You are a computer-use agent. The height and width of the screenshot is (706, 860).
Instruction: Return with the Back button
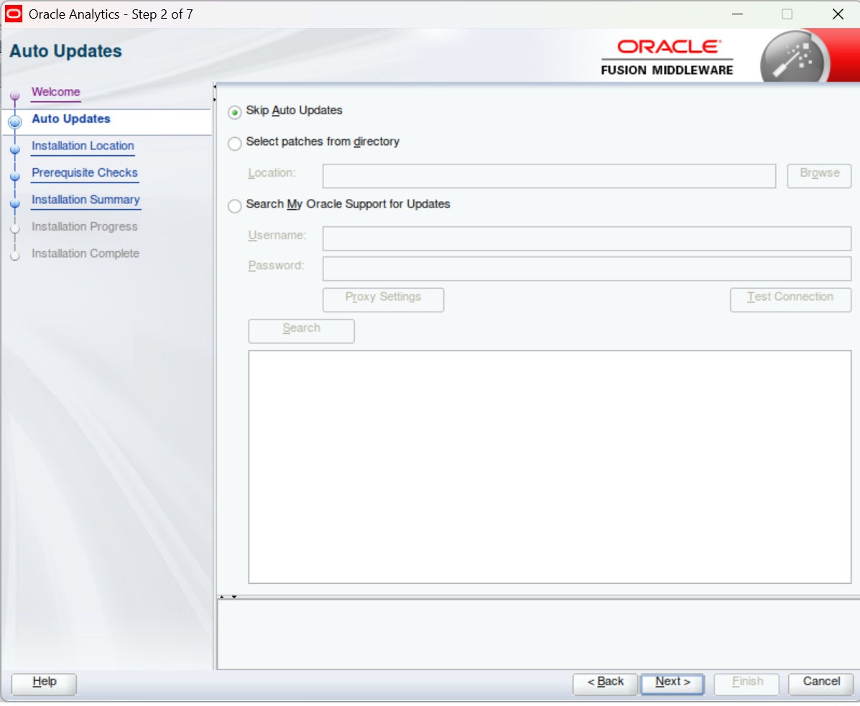pos(605,684)
